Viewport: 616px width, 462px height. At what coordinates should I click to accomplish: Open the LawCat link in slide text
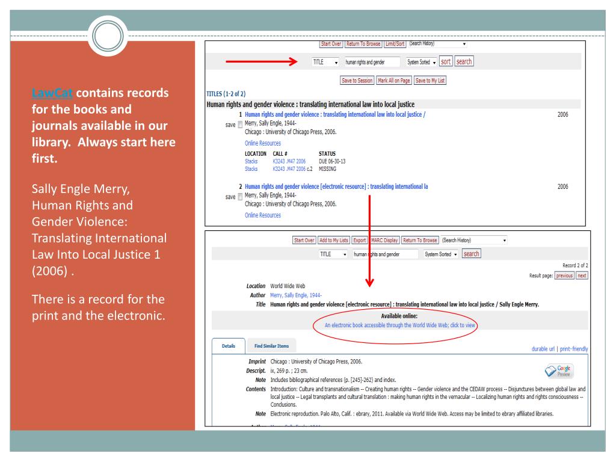click(x=52, y=93)
